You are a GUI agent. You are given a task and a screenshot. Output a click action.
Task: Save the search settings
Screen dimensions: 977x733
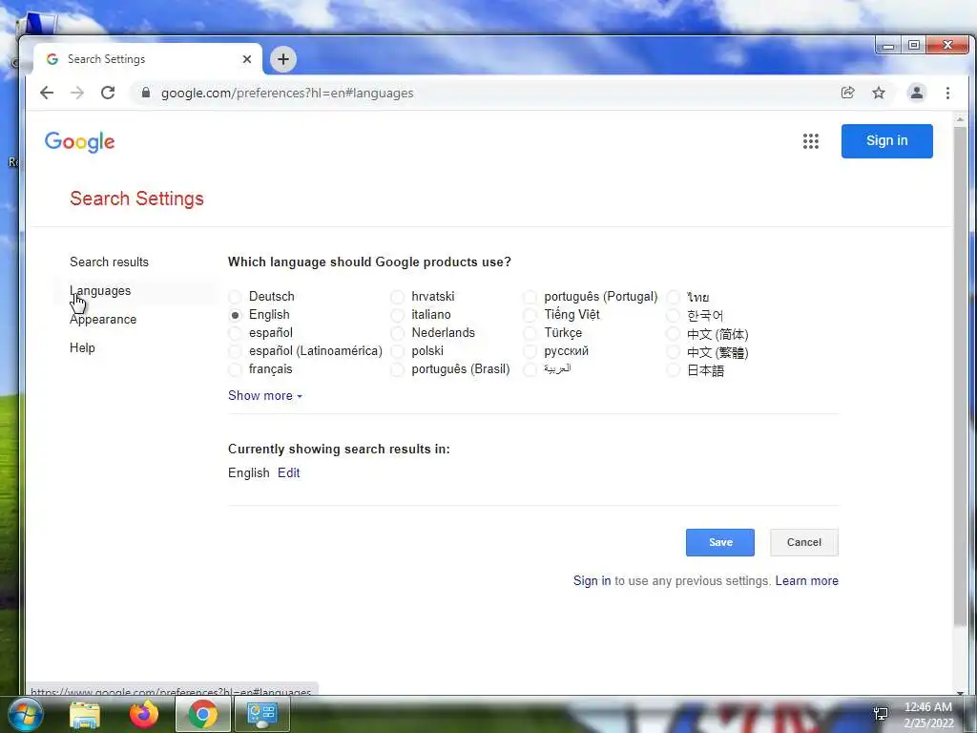pos(720,542)
